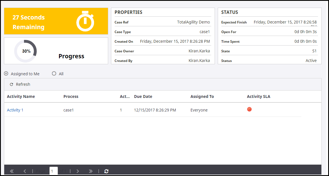This screenshot has width=329, height=176.
Task: Click the 30% progress ring
Action: coord(26,51)
